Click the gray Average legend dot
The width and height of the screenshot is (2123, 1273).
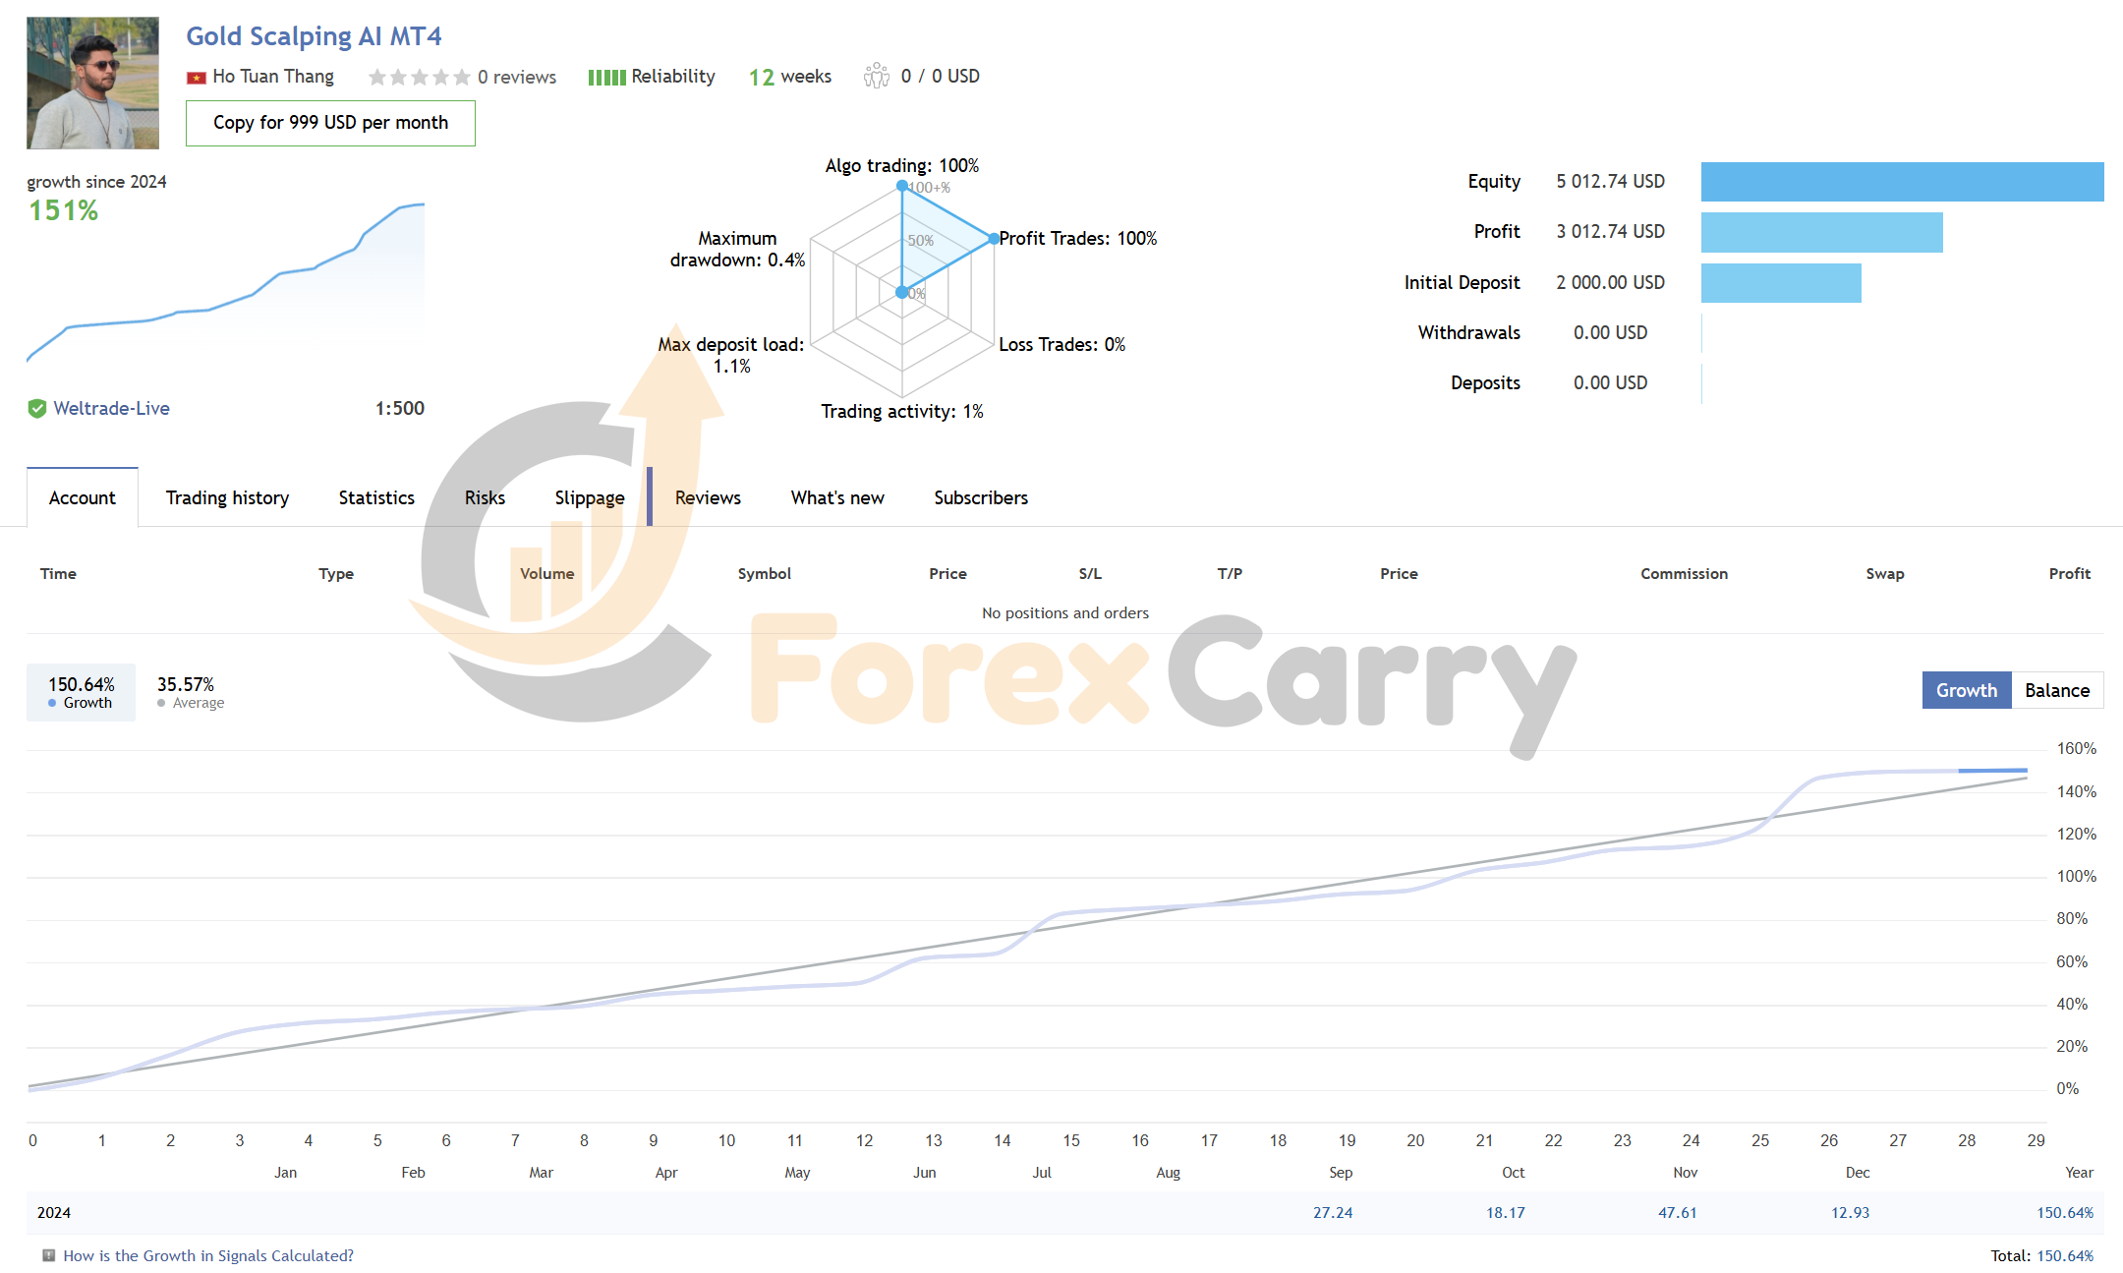(x=161, y=704)
